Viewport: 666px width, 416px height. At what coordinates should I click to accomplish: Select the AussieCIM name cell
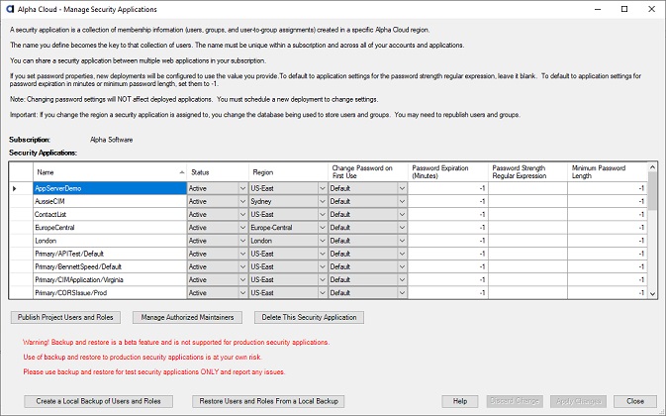point(110,201)
